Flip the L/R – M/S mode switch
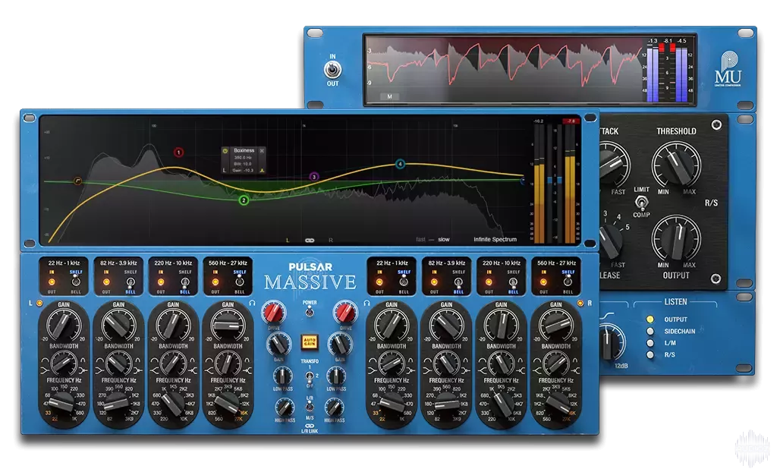Viewport: 777px width, 475px height. pyautogui.click(x=310, y=407)
